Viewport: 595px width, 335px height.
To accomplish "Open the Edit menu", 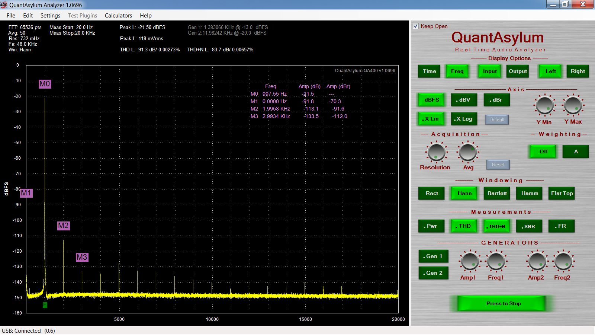I will coord(28,15).
